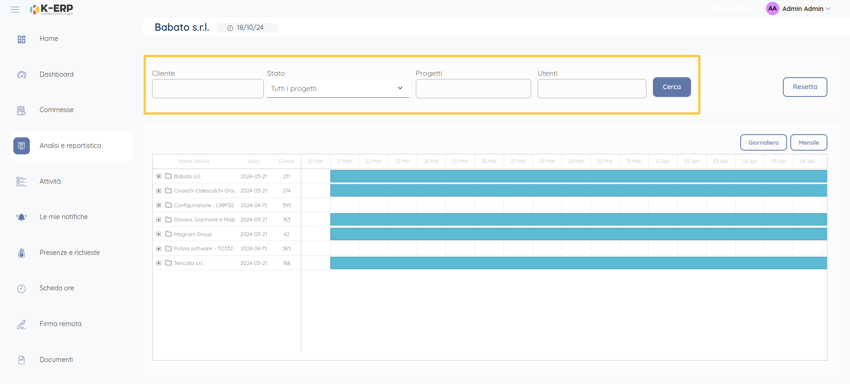Image resolution: width=850 pixels, height=384 pixels.
Task: Click the Le mie notifiche bell icon
Action: point(22,217)
